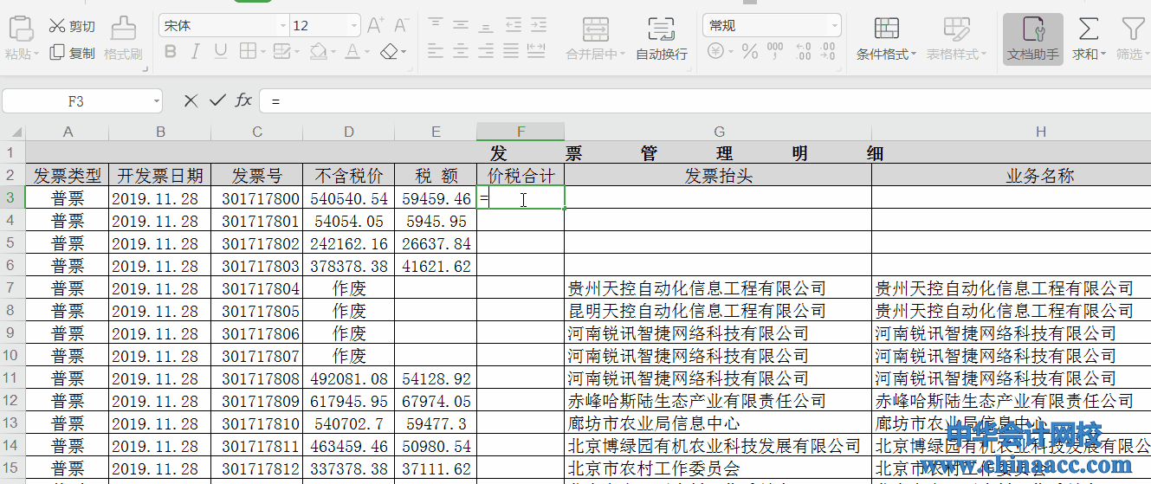Image resolution: width=1151 pixels, height=484 pixels.
Task: Align text left horizontally
Action: coord(435,52)
